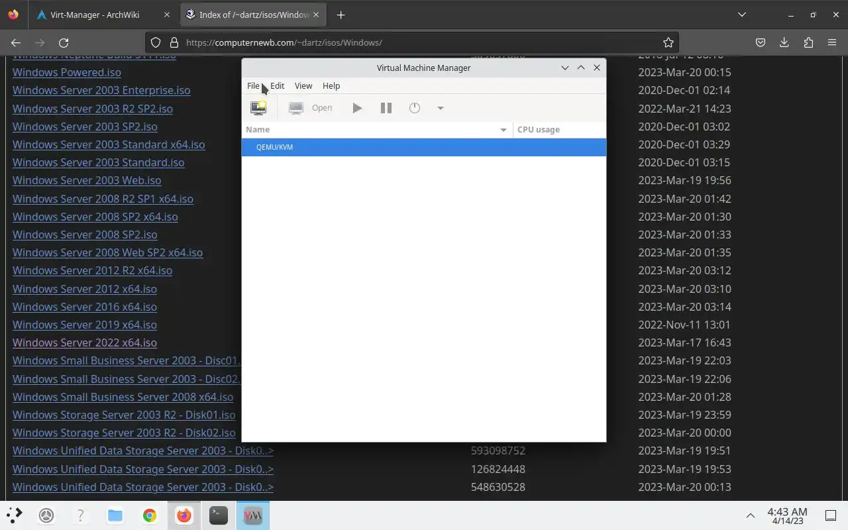Open Windows Server 2012 R2 x64.iso link
The image size is (848, 530).
[x=92, y=270]
